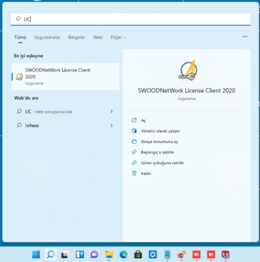260x262 pixels.
Task: Choose Başlangıç'a sabitle
Action: [157, 152]
